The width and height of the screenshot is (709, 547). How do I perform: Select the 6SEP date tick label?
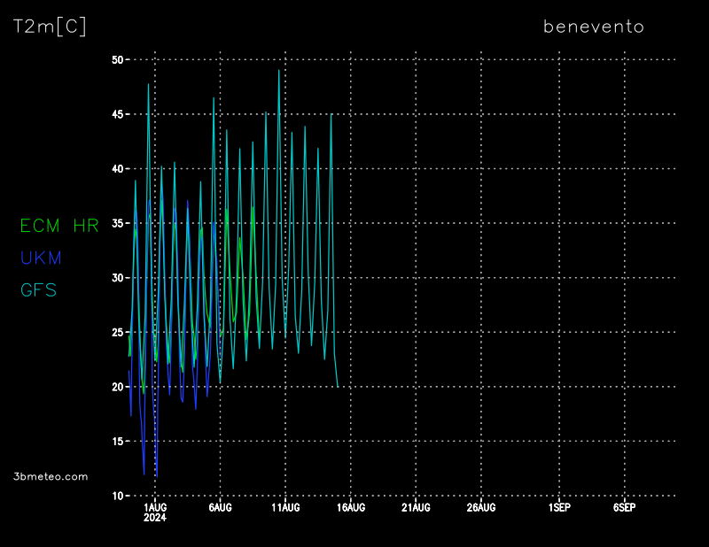pos(624,507)
